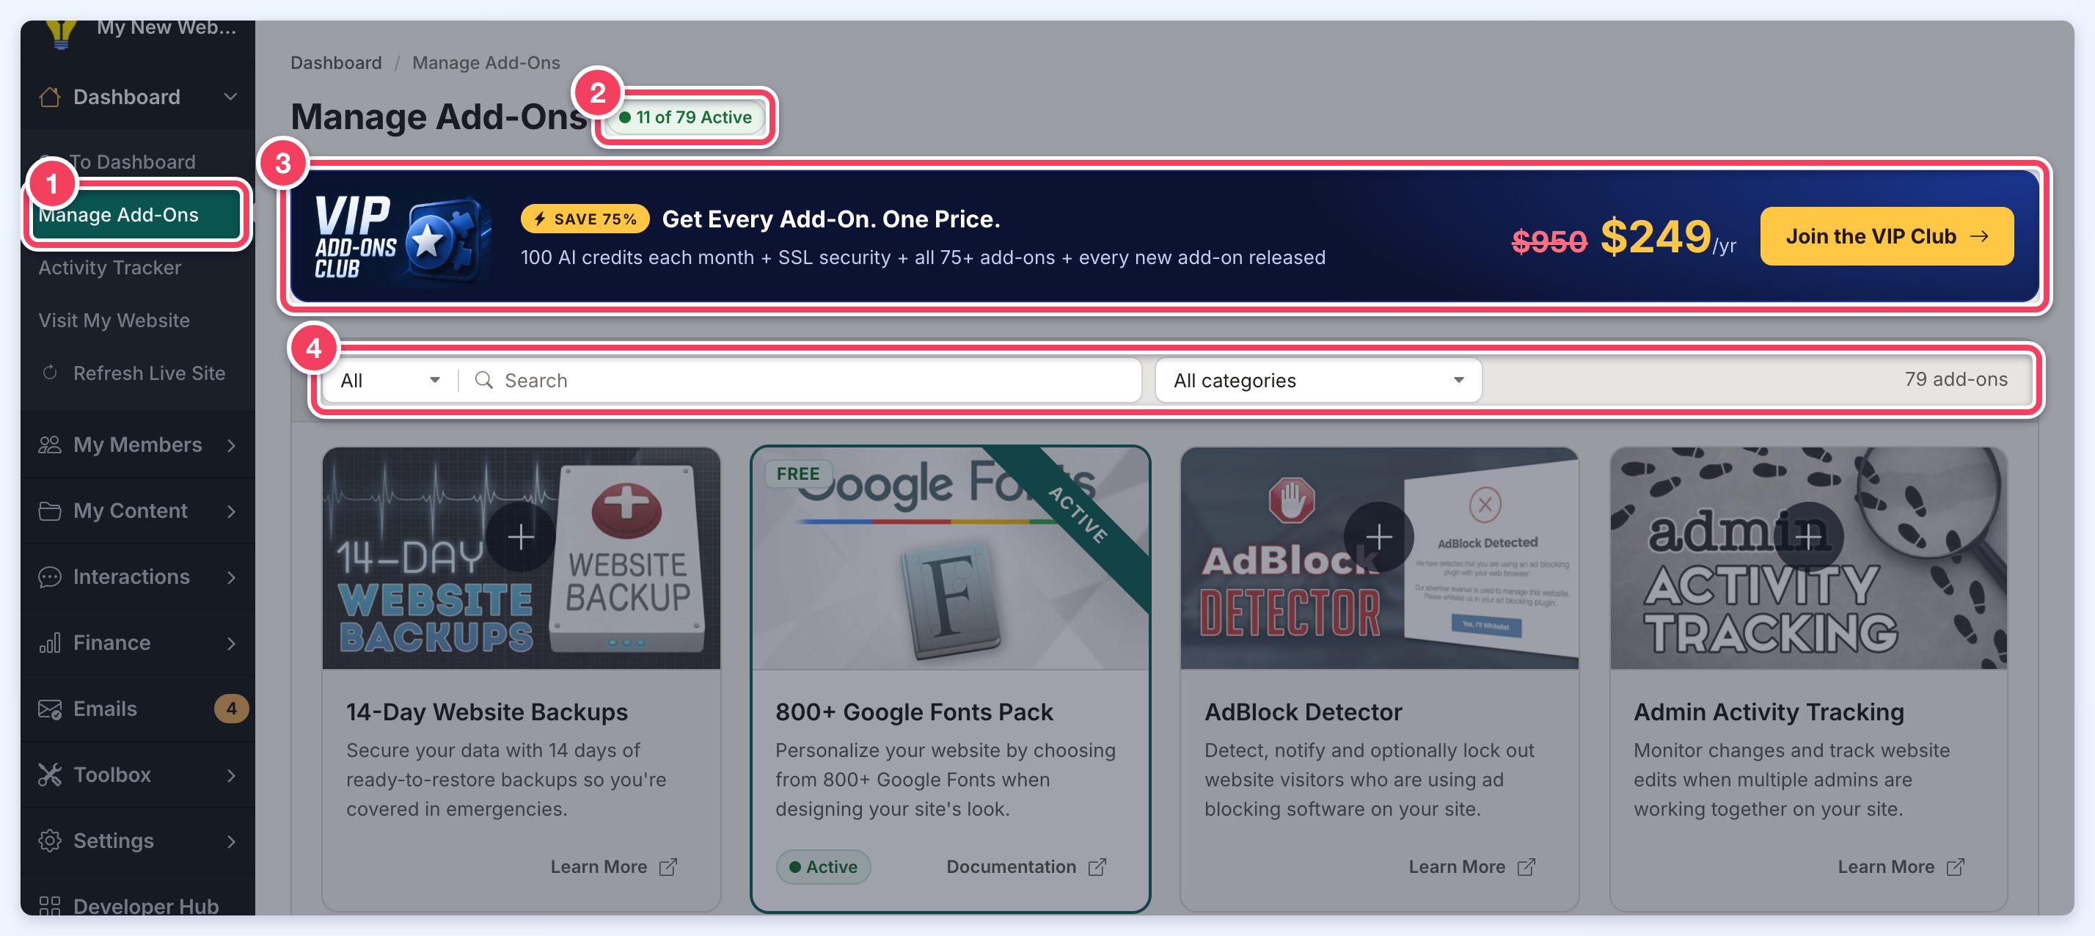Collapse the Dashboard sidebar section chevron
This screenshot has height=936, width=2095.
tap(231, 97)
